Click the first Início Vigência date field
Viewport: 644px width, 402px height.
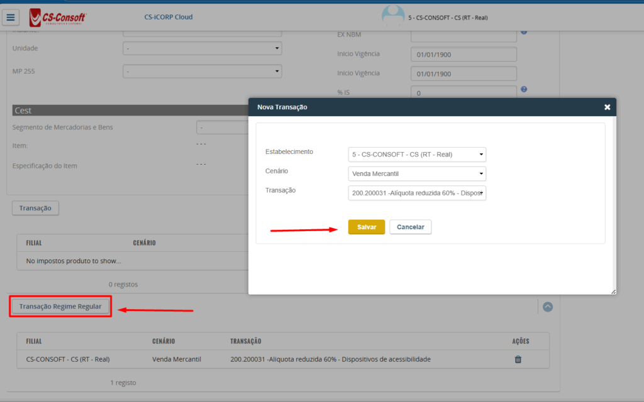tap(463, 55)
